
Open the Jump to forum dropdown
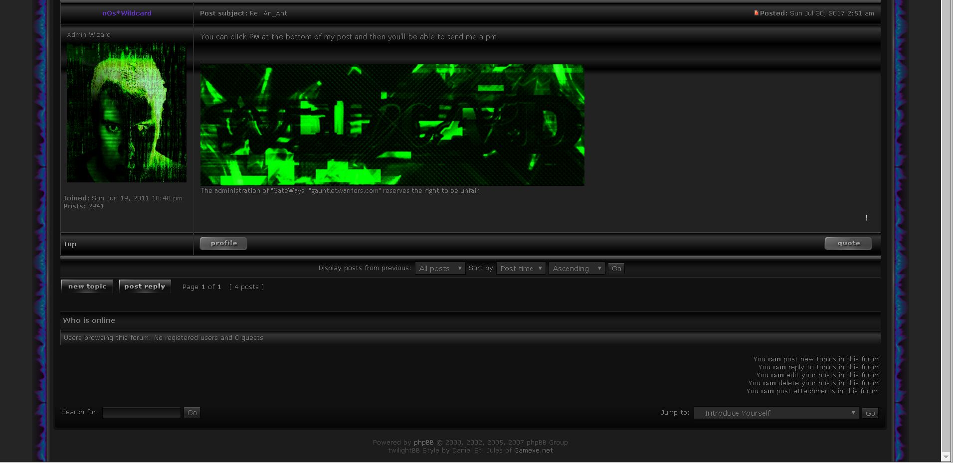tap(776, 413)
